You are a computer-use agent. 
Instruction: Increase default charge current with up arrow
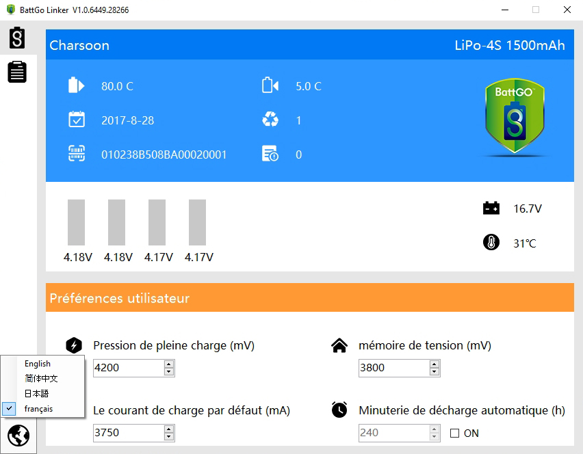(169, 429)
